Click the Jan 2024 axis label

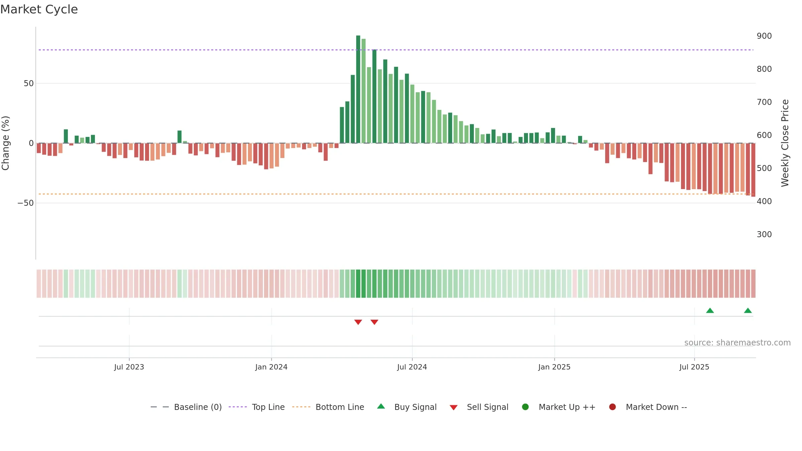tap(271, 367)
